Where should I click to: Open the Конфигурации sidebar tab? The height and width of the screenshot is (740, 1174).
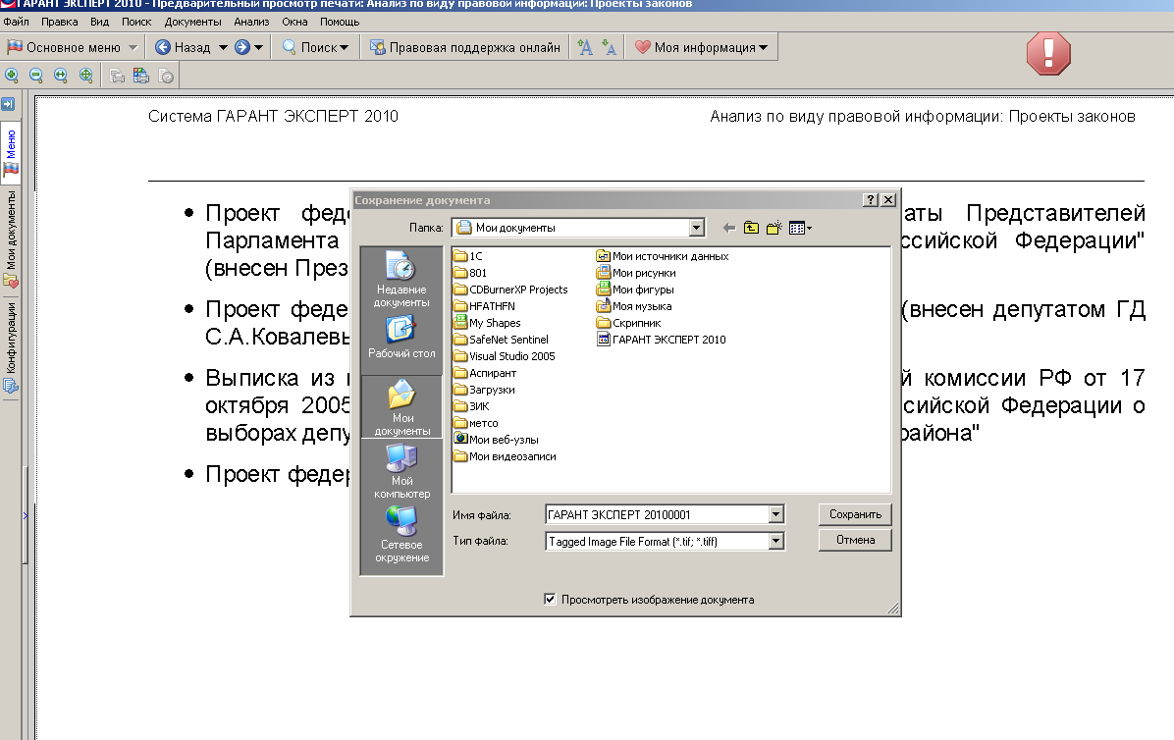tap(11, 347)
